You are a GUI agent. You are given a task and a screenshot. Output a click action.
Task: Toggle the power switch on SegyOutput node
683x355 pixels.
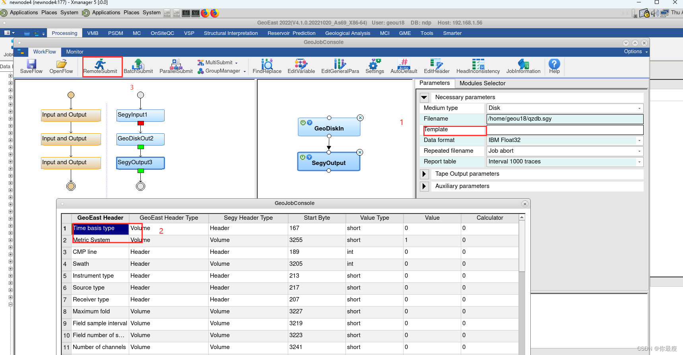[303, 157]
